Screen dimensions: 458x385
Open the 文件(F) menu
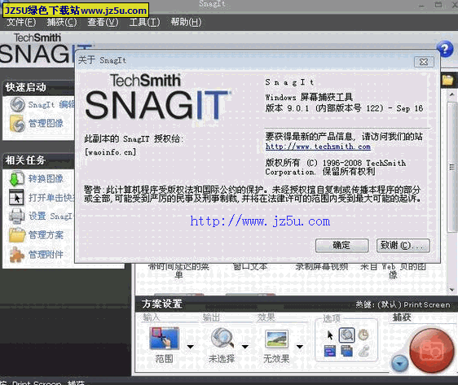click(x=21, y=22)
